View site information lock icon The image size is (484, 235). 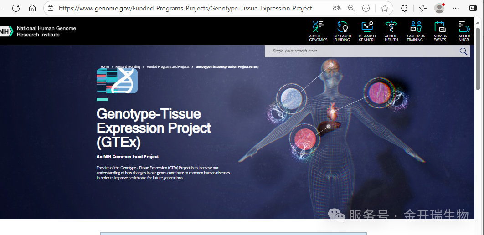click(51, 8)
